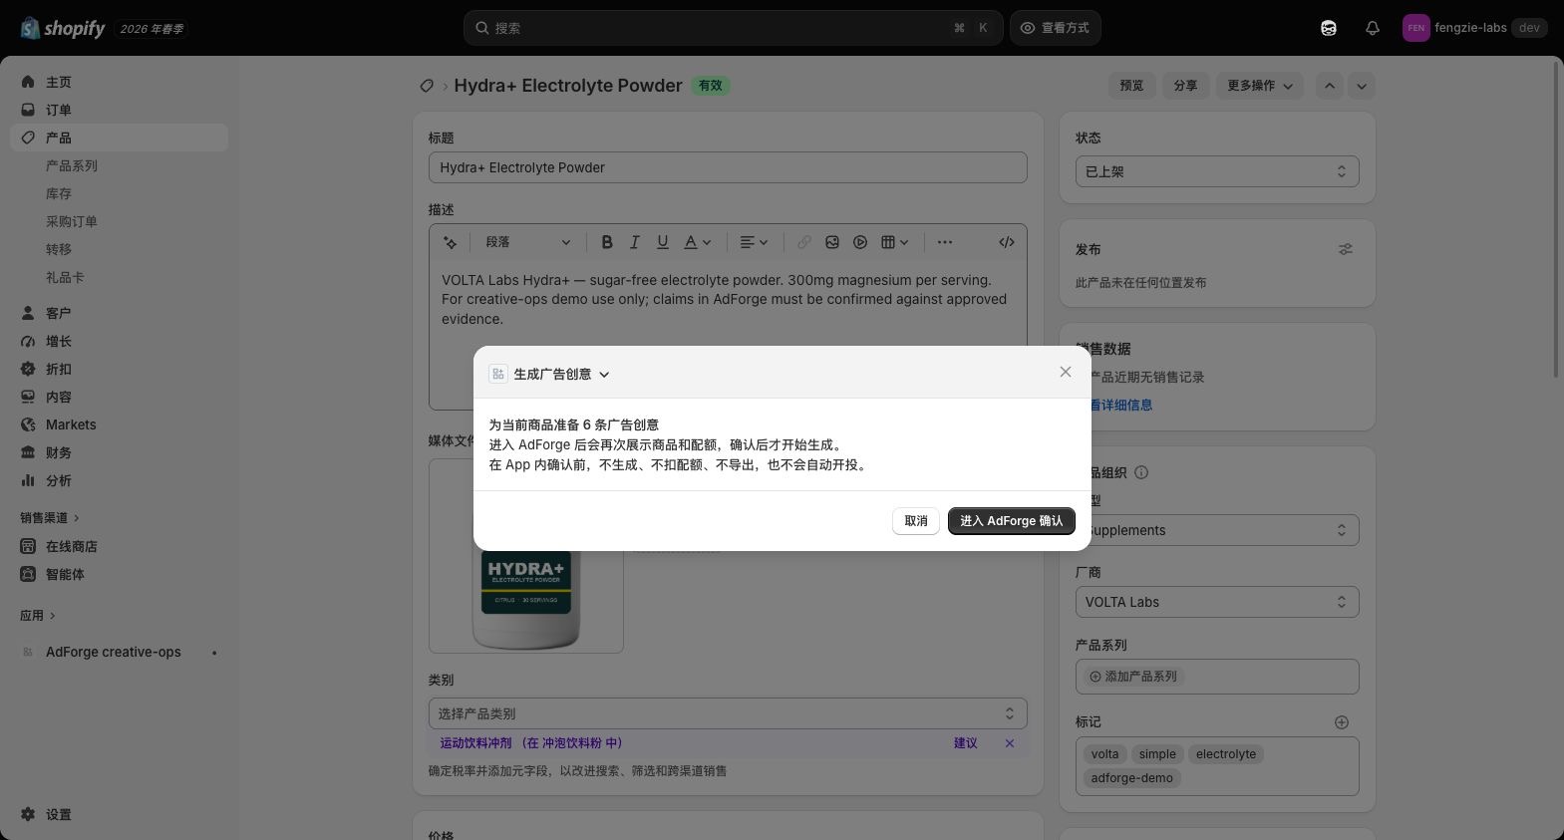The height and width of the screenshot is (840, 1564).
Task: Click the 标题 input field
Action: click(x=728, y=167)
